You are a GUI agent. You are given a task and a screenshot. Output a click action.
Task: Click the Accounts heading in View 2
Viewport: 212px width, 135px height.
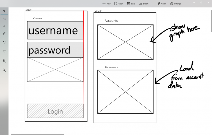[x=111, y=21]
